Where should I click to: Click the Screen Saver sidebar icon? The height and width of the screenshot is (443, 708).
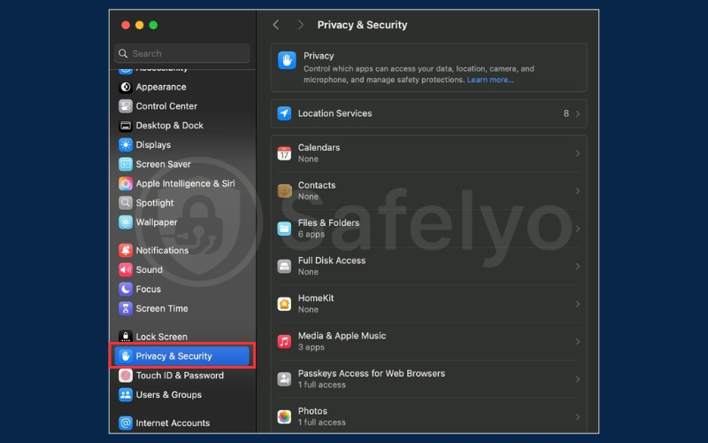[126, 164]
